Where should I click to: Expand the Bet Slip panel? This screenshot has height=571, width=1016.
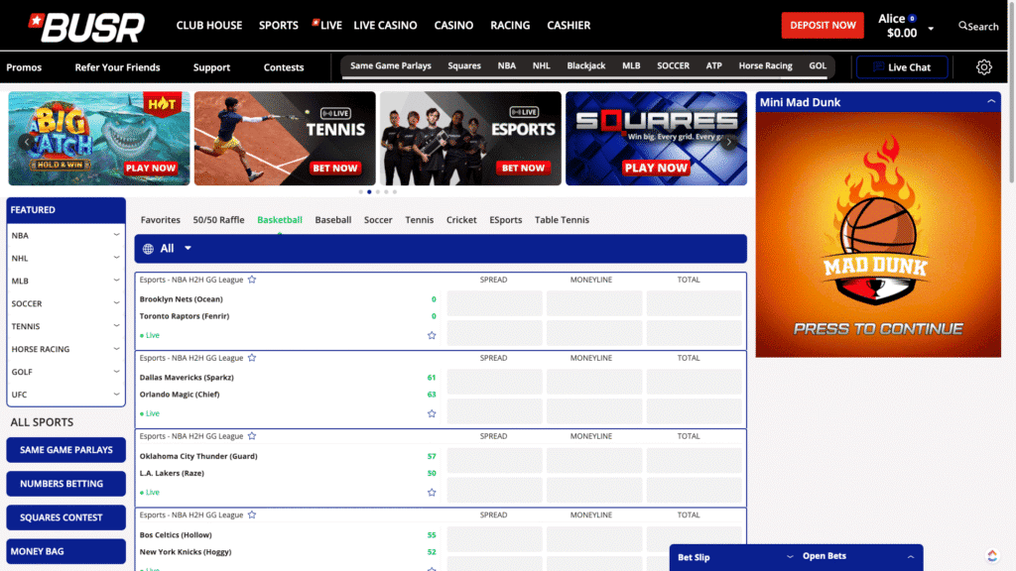(790, 557)
